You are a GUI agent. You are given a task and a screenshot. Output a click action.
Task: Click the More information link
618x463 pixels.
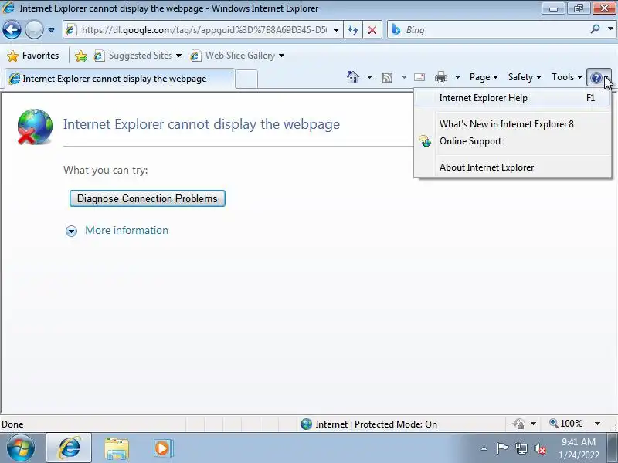[127, 230]
